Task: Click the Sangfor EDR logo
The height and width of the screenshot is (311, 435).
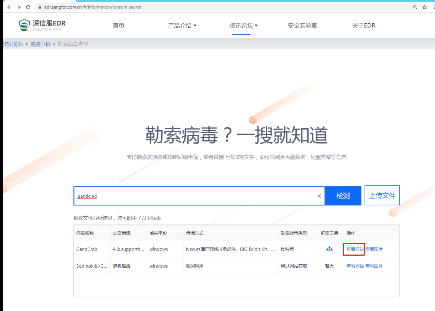Action: 42,25
